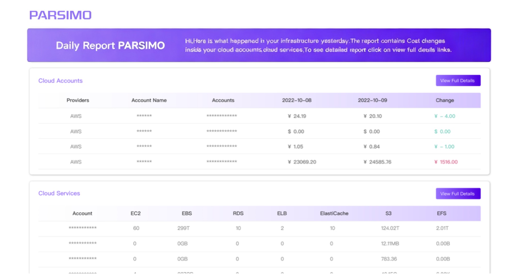Viewport: 515px width, 274px height.
Task: Click the Cloud Accounts section title
Action: point(60,81)
